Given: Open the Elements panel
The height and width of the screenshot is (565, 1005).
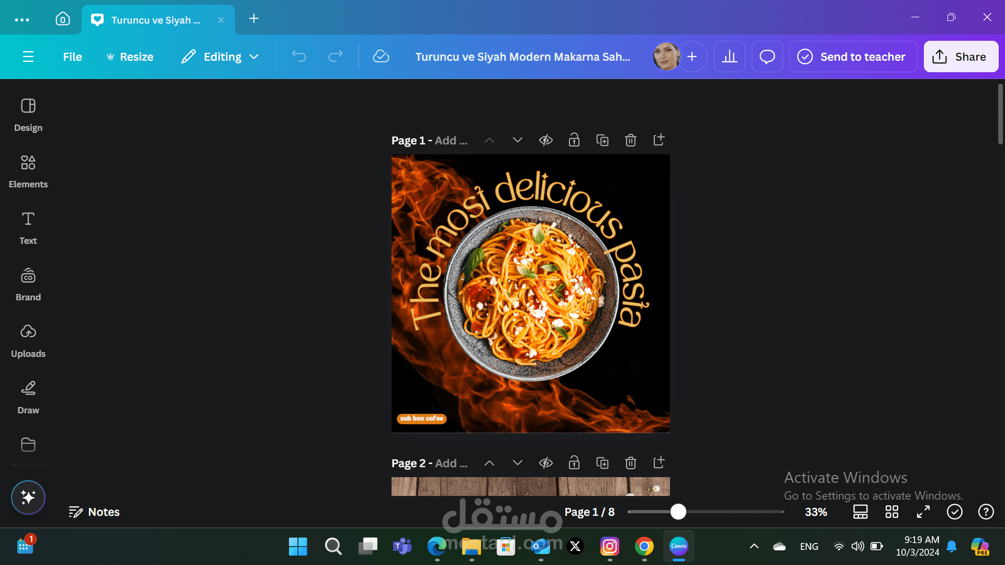Looking at the screenshot, I should coord(28,171).
